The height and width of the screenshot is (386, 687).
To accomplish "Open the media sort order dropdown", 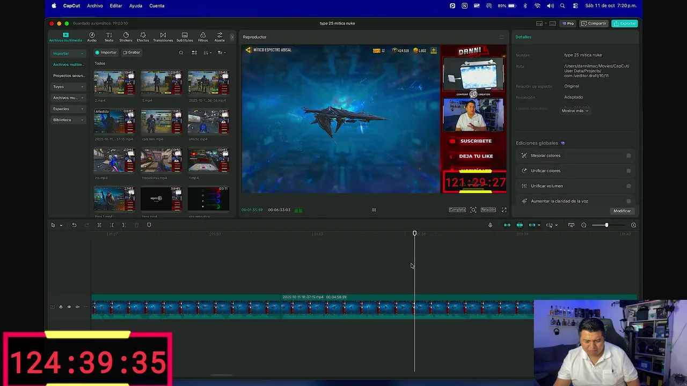I will point(207,53).
